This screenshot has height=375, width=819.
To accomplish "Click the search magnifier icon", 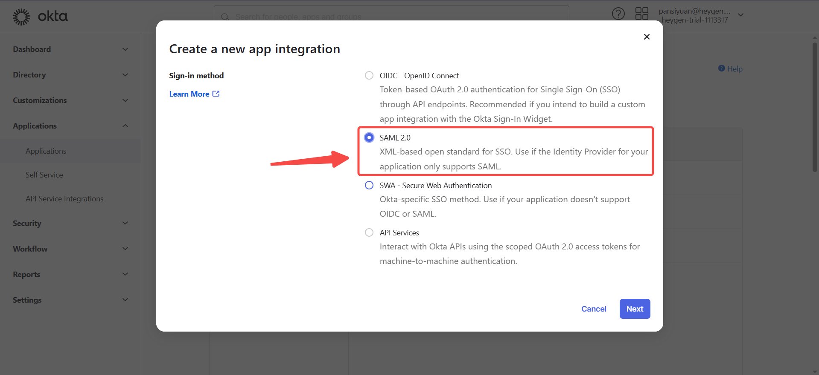I will click(225, 17).
